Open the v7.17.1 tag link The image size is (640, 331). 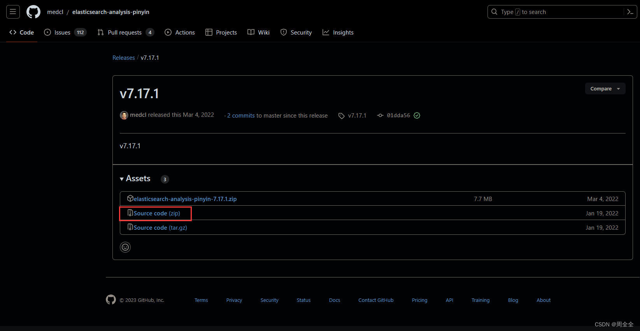(x=357, y=116)
